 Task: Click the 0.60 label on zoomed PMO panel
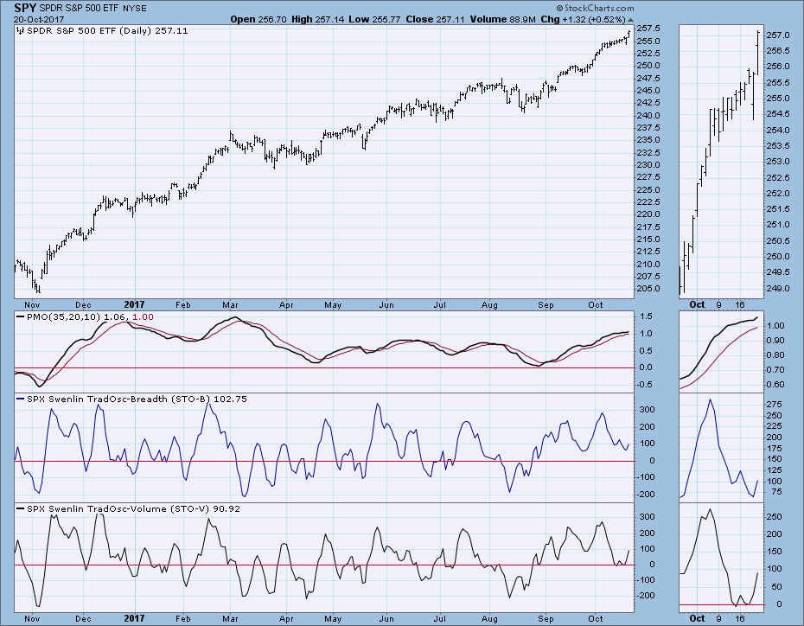777,385
